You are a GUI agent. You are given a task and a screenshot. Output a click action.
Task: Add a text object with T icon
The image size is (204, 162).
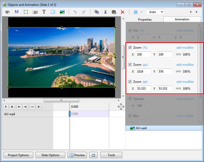(44, 12)
